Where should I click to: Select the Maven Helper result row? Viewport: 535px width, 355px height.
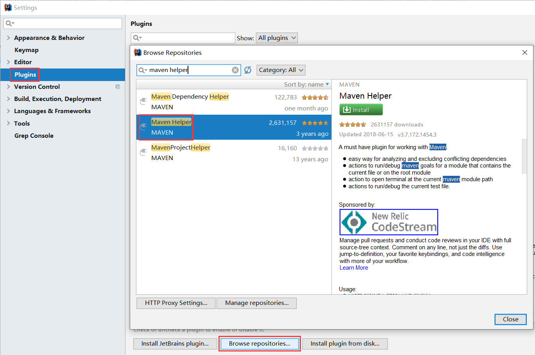[234, 127]
